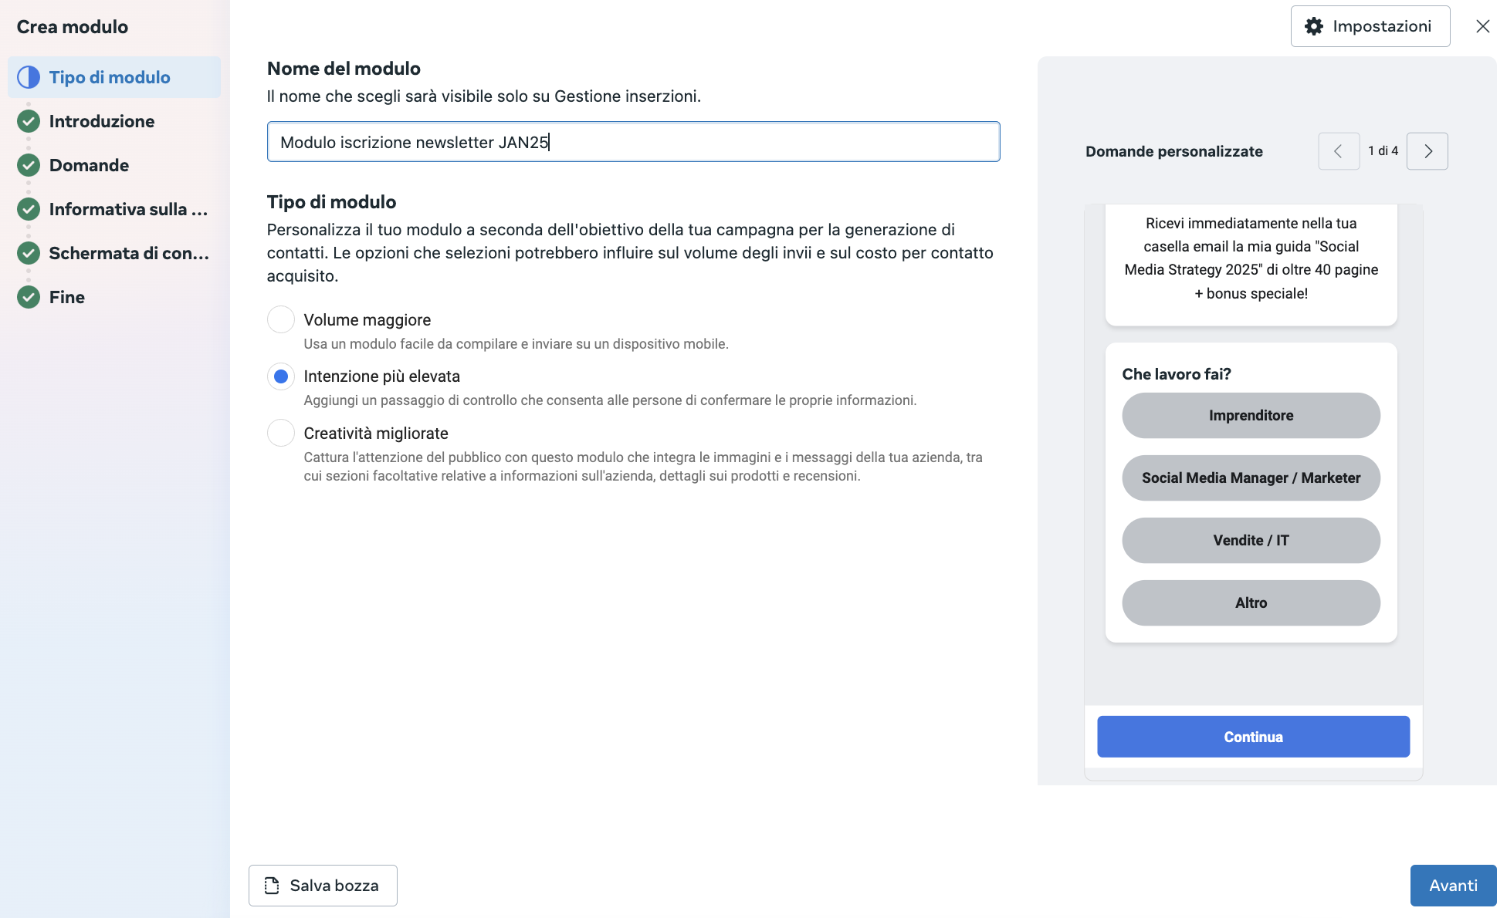This screenshot has height=918, width=1507.
Task: Select the Imprenditore answer option
Action: [x=1251, y=415]
